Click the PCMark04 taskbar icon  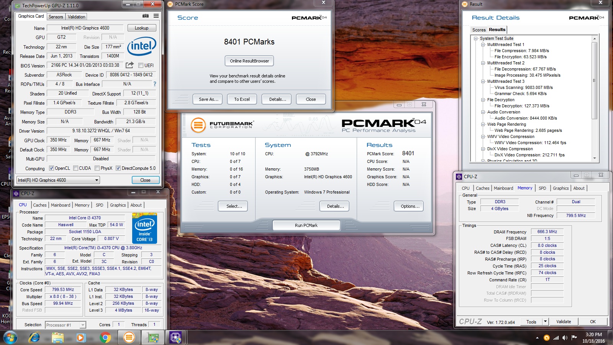129,338
